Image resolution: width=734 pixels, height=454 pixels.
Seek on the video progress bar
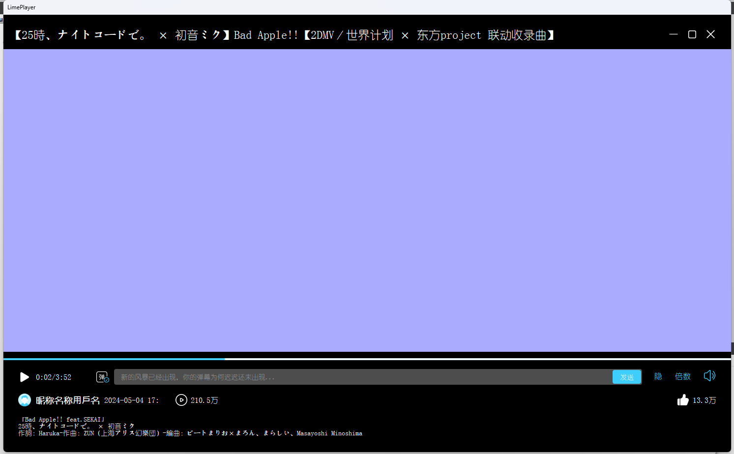pos(367,359)
